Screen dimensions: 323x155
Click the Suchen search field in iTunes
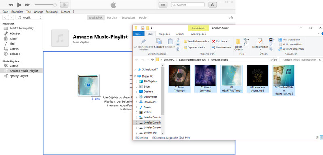pyautogui.click(x=188, y=5)
